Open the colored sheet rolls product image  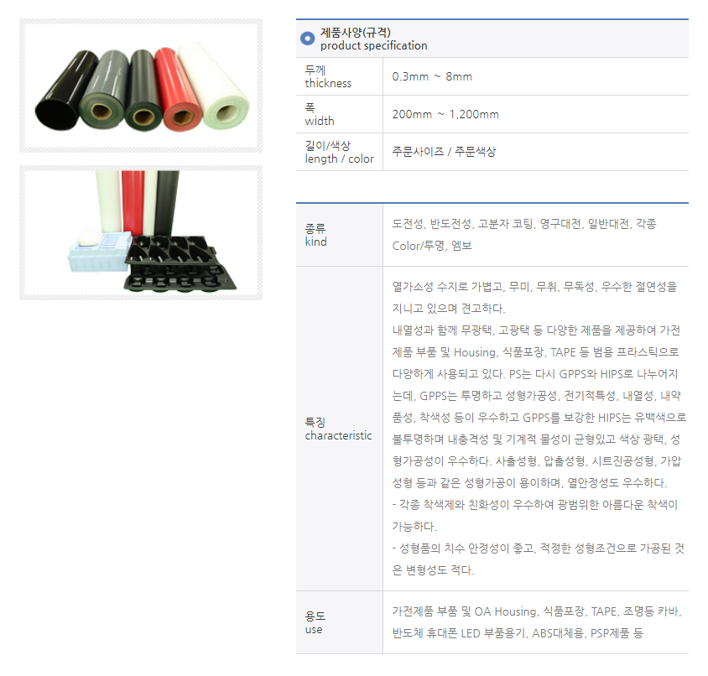[x=141, y=86]
